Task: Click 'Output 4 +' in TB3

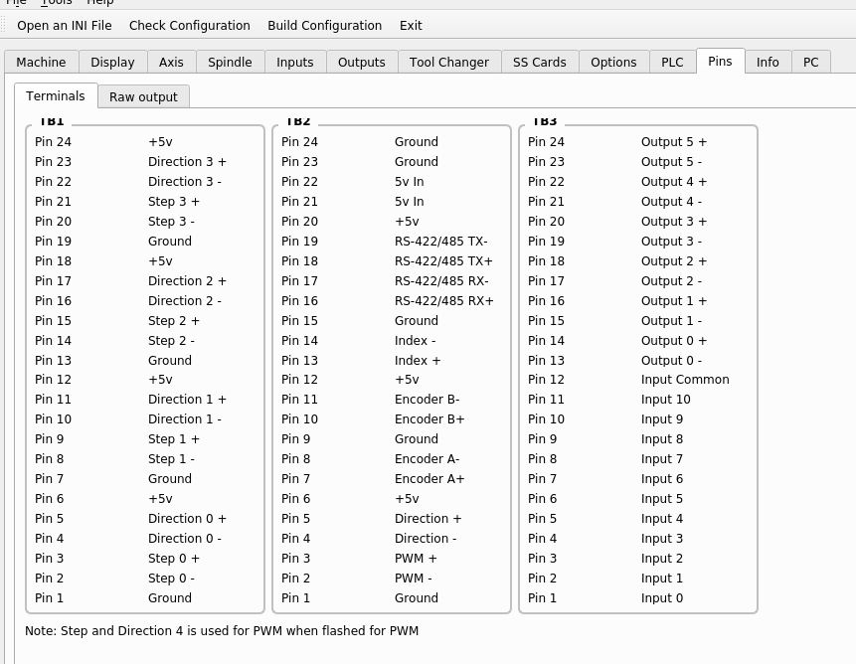Action: (674, 181)
